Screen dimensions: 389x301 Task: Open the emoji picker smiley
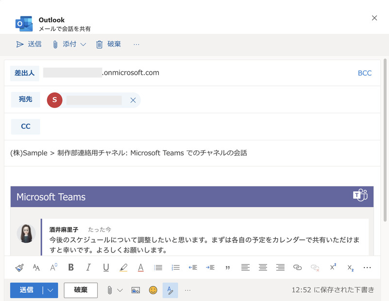click(153, 290)
